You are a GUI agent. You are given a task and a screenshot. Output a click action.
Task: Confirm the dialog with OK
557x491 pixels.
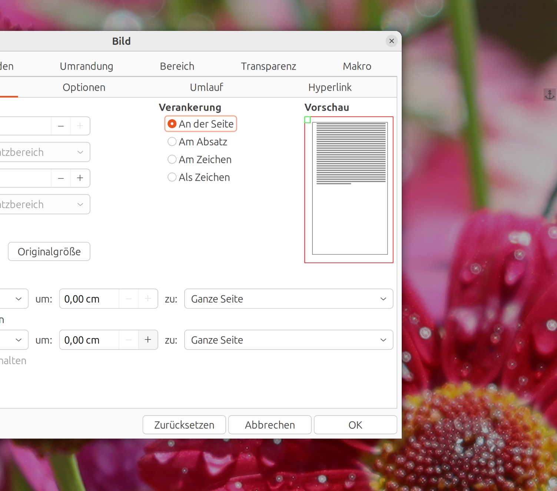tap(355, 425)
